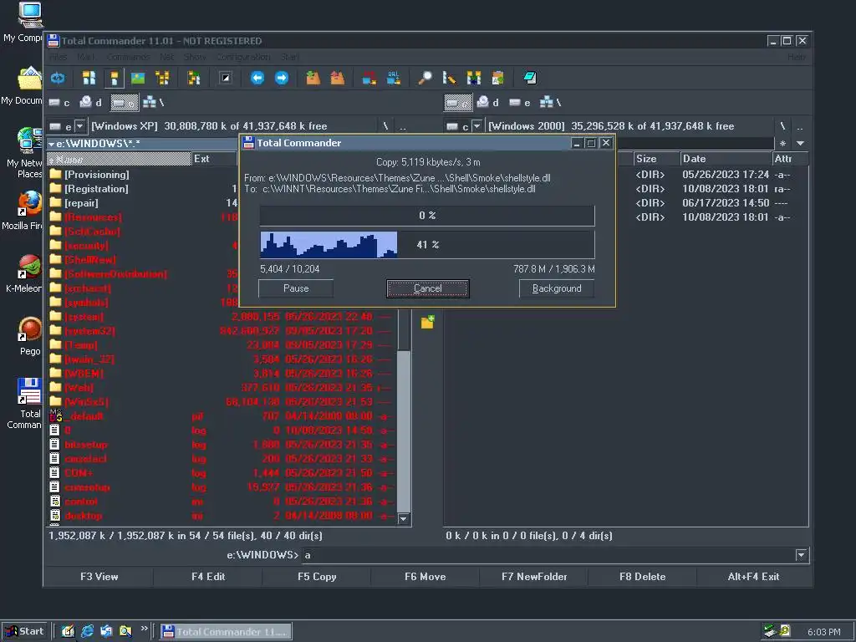Open the Commands menu
This screenshot has width=856, height=642.
pyautogui.click(x=128, y=57)
